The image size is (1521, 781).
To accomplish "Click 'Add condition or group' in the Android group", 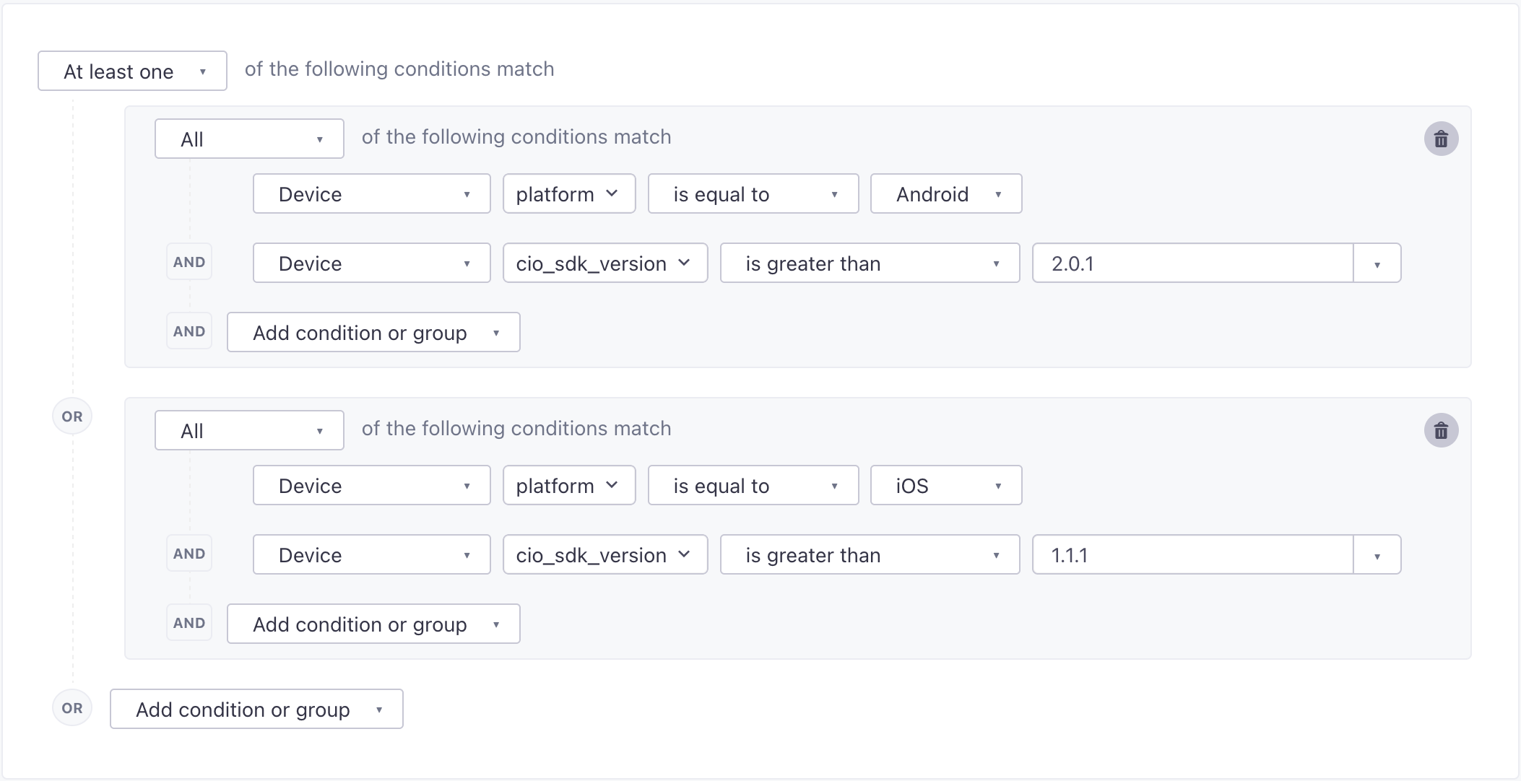I will pyautogui.click(x=373, y=332).
